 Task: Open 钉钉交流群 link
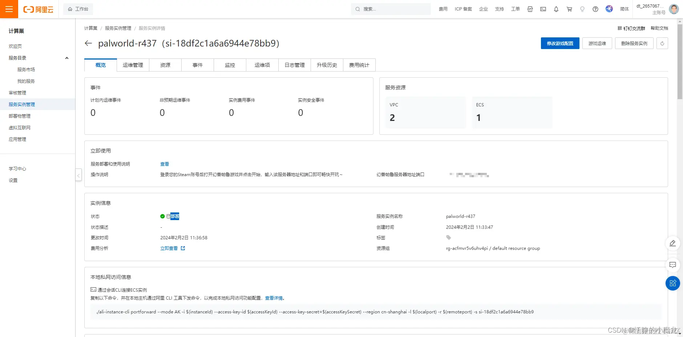coord(631,28)
